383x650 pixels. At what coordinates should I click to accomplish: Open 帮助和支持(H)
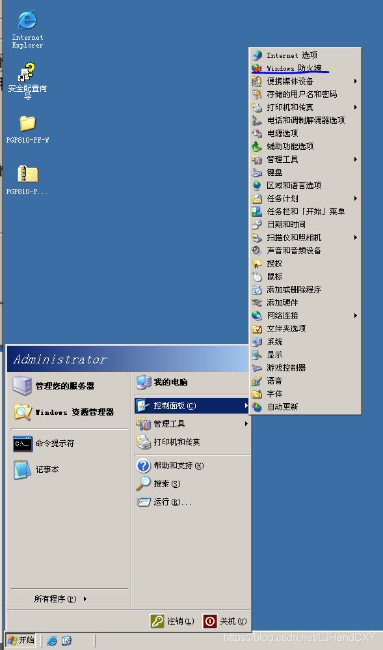point(192,466)
